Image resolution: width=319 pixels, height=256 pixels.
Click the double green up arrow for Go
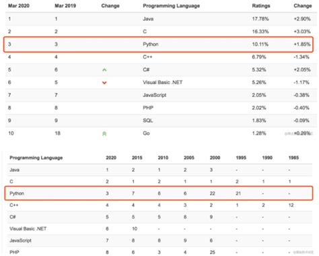click(104, 133)
